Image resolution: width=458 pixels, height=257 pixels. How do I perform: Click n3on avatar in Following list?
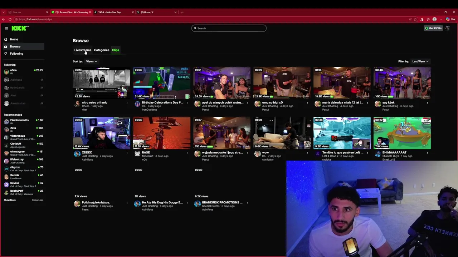(6, 72)
